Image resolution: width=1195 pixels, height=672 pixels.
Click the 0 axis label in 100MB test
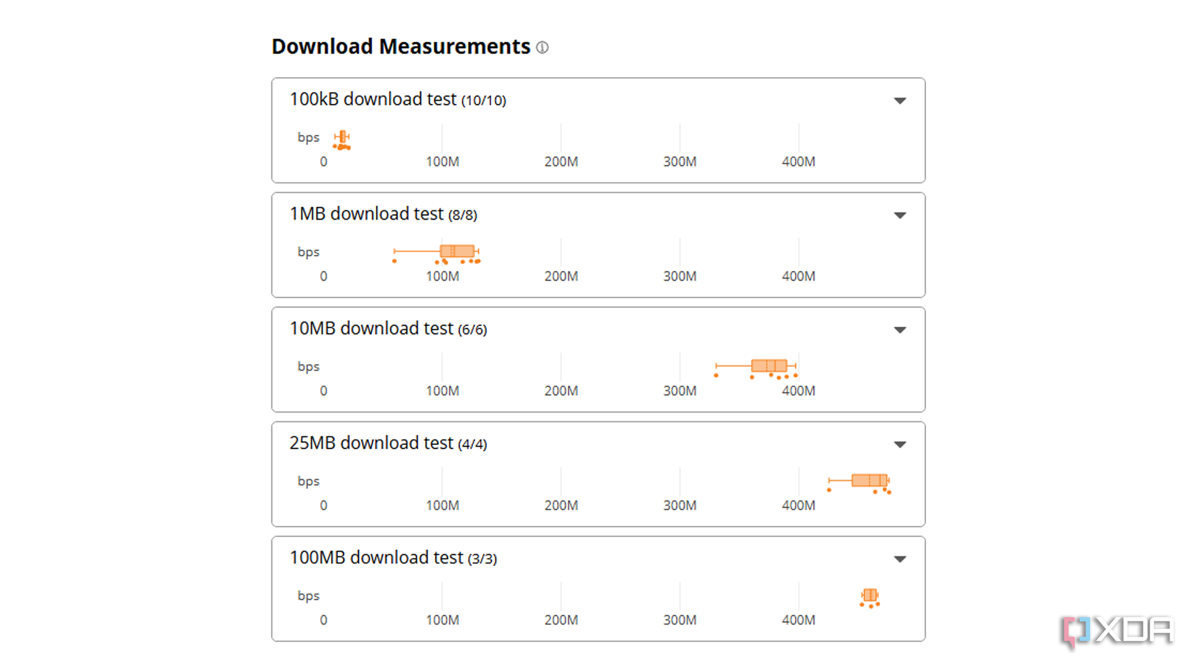[x=324, y=620]
